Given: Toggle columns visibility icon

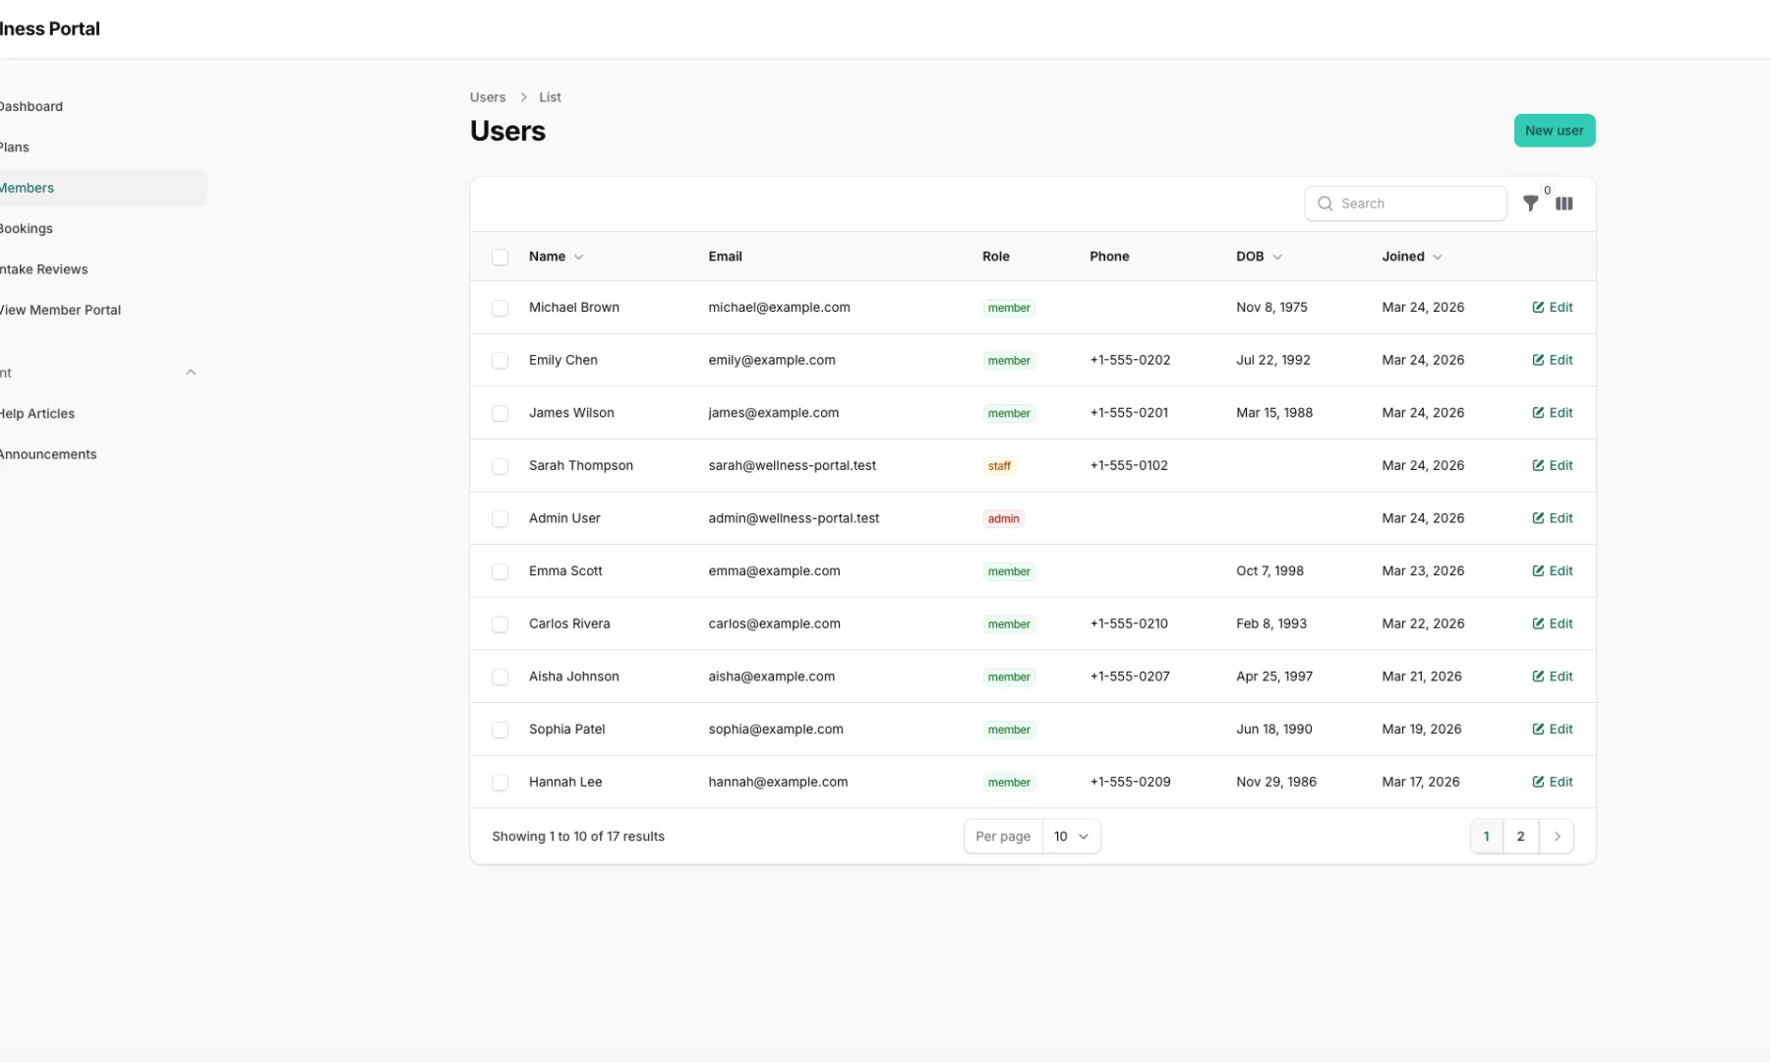Looking at the screenshot, I should (x=1563, y=204).
